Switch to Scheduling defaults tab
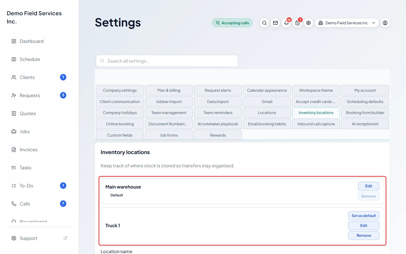The width and height of the screenshot is (406, 254). pyautogui.click(x=365, y=102)
